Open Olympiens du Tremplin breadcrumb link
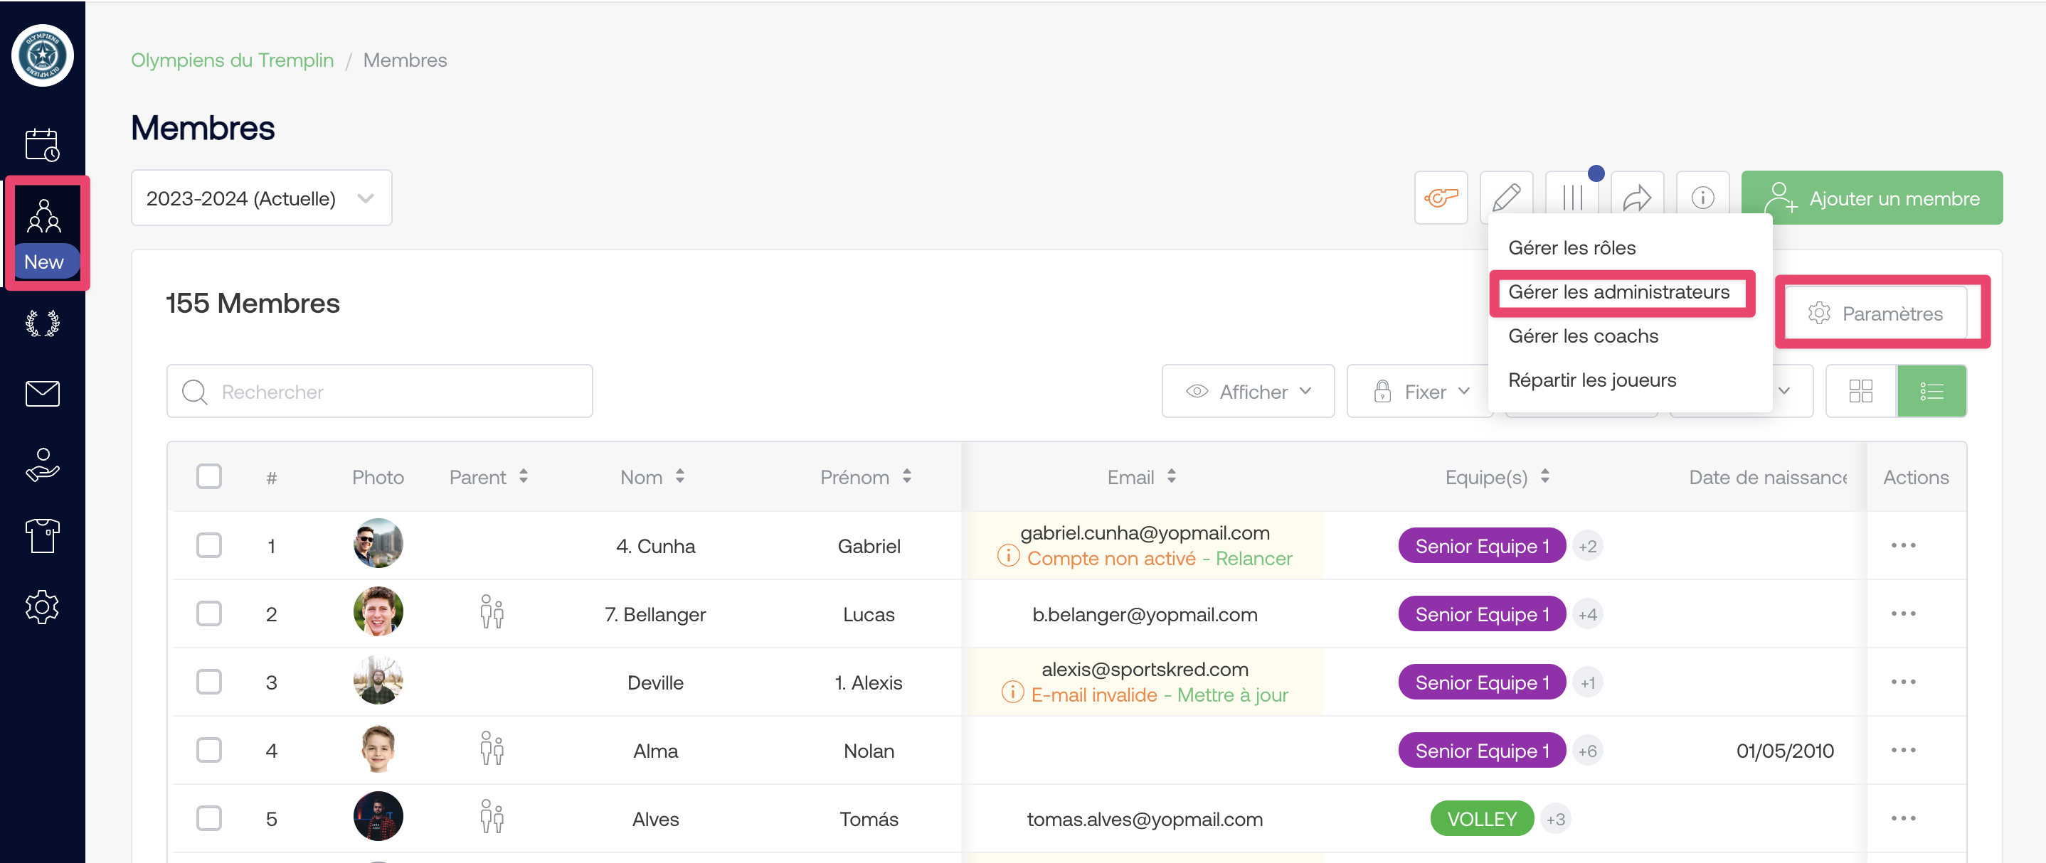2046x863 pixels. click(x=232, y=60)
